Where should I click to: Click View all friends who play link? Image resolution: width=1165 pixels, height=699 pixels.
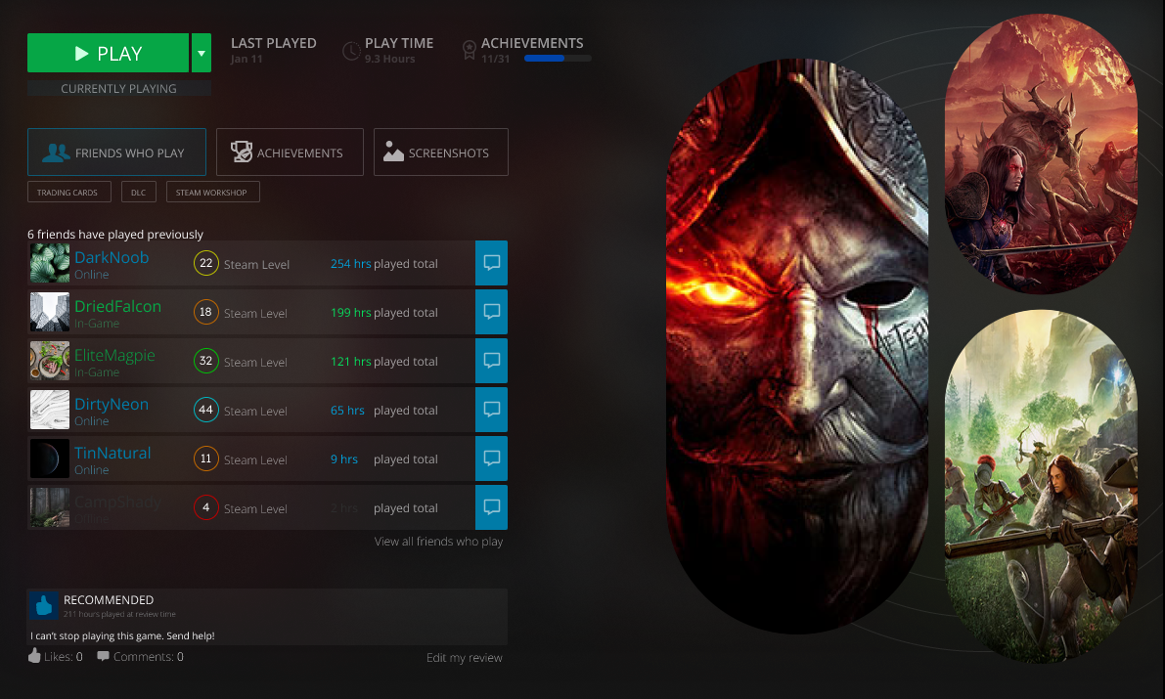point(438,542)
